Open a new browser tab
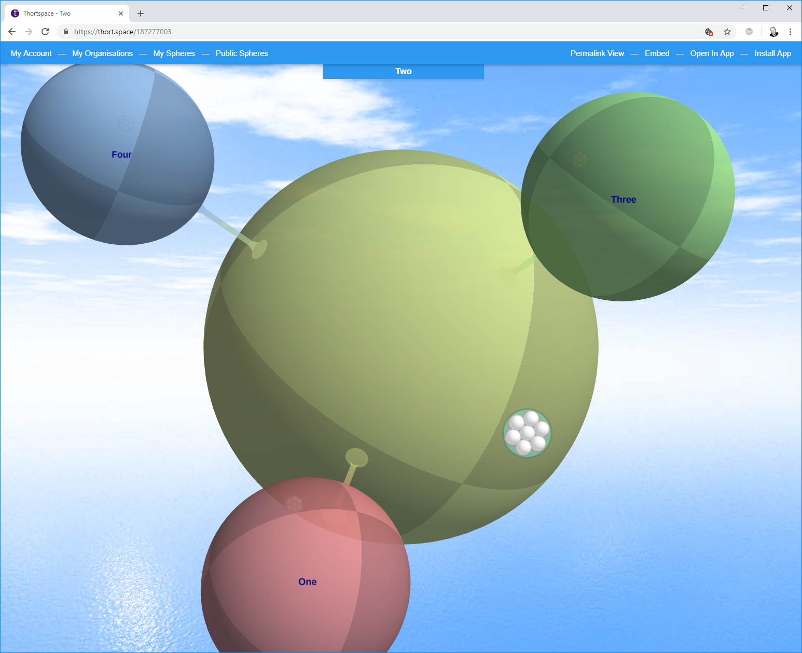This screenshot has height=653, width=802. tap(141, 13)
